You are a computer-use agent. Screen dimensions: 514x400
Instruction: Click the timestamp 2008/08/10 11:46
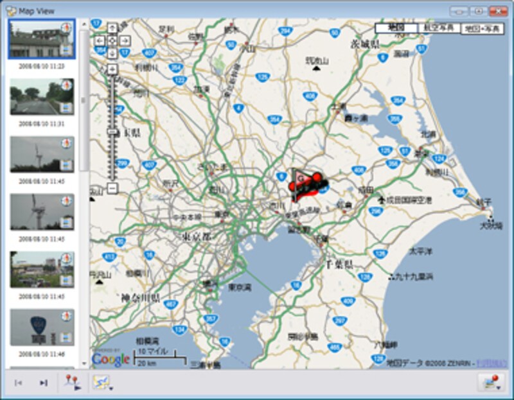(x=42, y=354)
